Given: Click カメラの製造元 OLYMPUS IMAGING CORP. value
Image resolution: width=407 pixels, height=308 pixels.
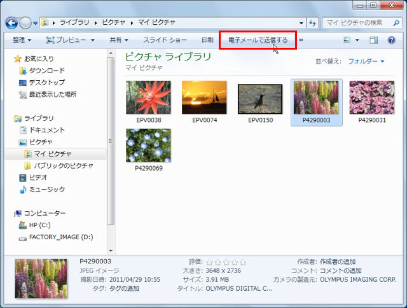Looking at the screenshot, I should (x=358, y=280).
